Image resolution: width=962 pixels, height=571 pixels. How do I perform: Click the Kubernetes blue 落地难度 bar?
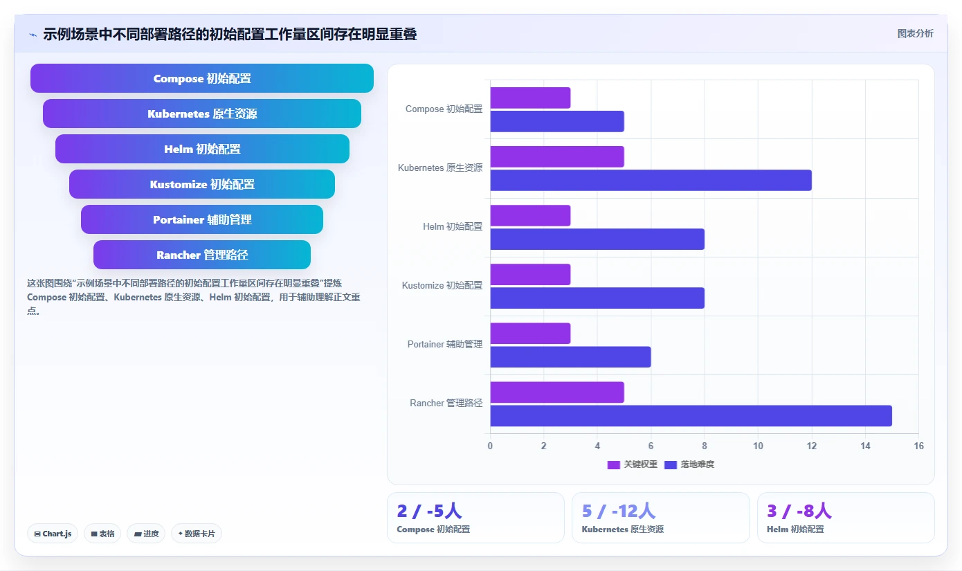click(651, 180)
